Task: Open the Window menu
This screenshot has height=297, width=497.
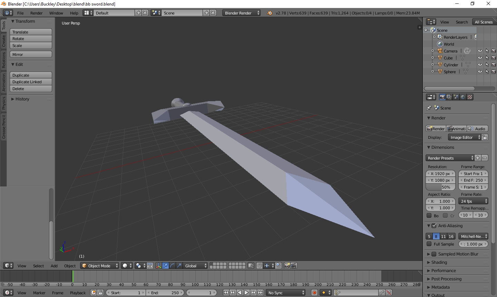Action: point(56,13)
